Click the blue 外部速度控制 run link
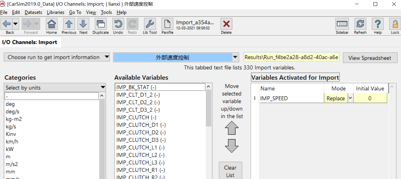This screenshot has height=179, width=401. [172, 57]
